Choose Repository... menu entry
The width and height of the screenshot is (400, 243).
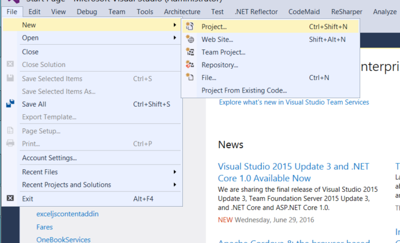(x=270, y=65)
